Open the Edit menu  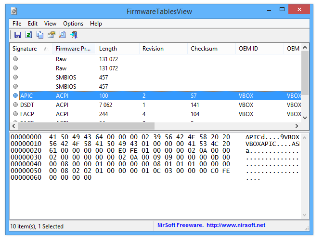point(33,24)
